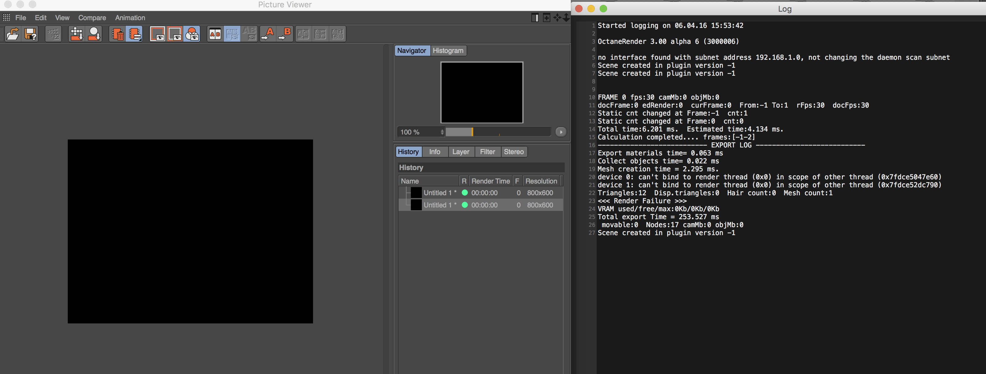Click the zoom-in person icon
Image resolution: width=986 pixels, height=374 pixels.
pyautogui.click(x=94, y=34)
